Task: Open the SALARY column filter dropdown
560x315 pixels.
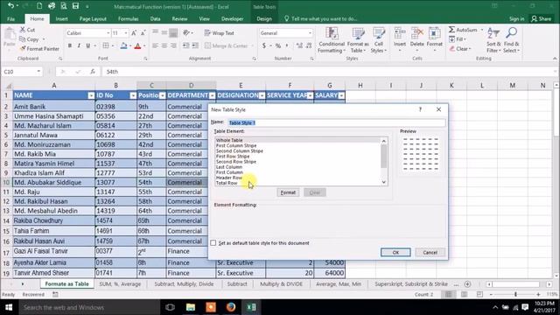Action: 341,95
